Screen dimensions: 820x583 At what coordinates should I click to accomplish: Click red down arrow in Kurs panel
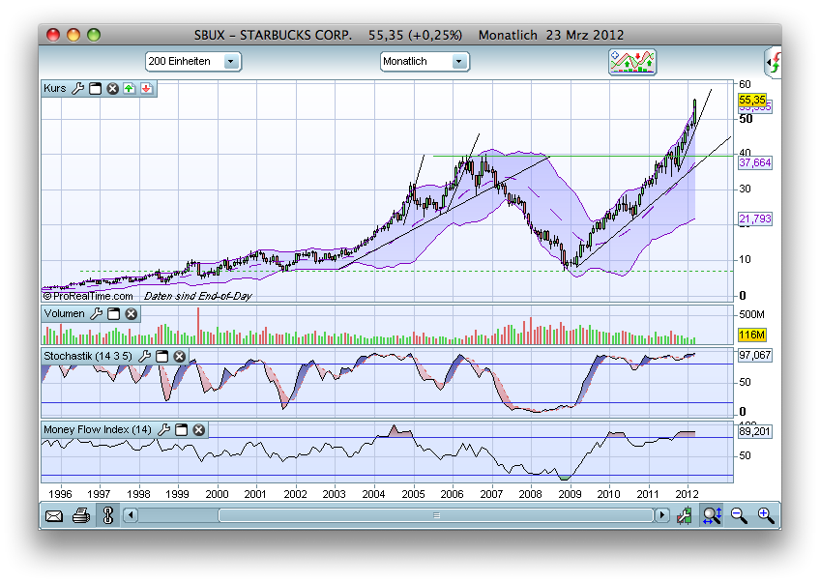[x=146, y=88]
